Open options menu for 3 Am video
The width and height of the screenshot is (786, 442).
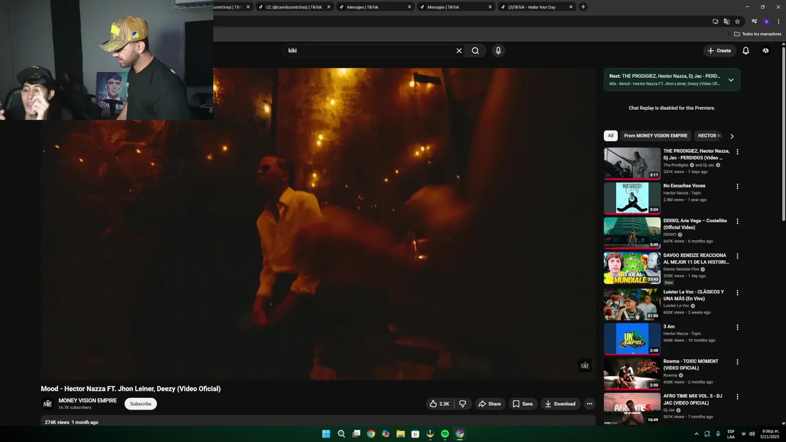coord(737,327)
